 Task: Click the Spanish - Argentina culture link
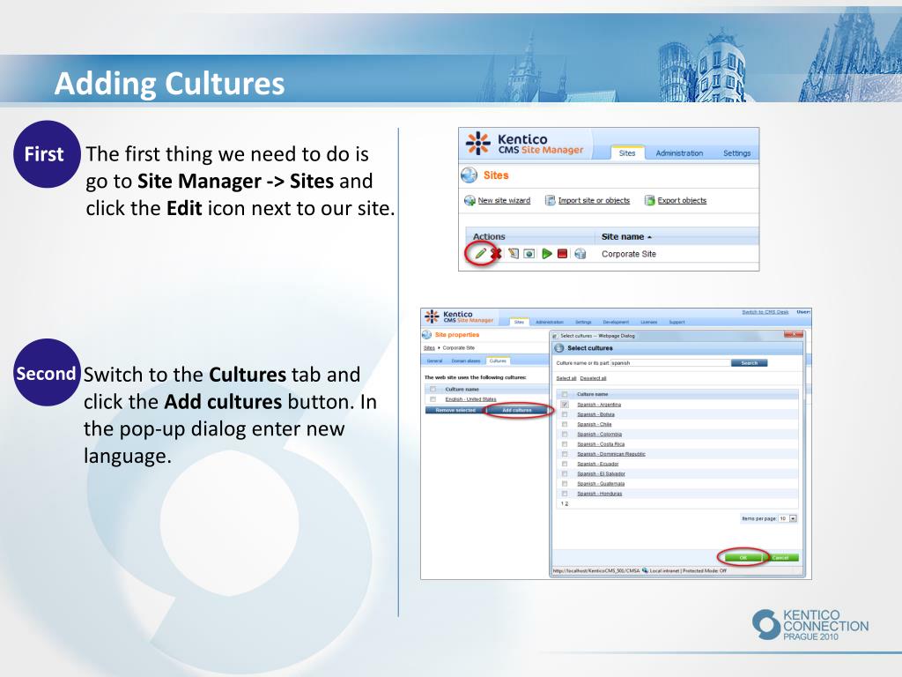tap(599, 404)
